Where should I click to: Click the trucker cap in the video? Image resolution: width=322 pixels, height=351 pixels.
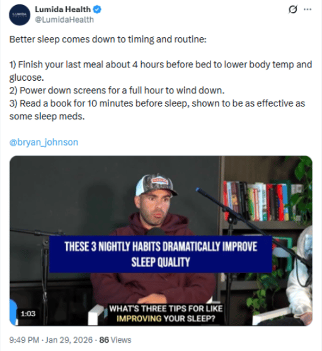[x=156, y=185]
